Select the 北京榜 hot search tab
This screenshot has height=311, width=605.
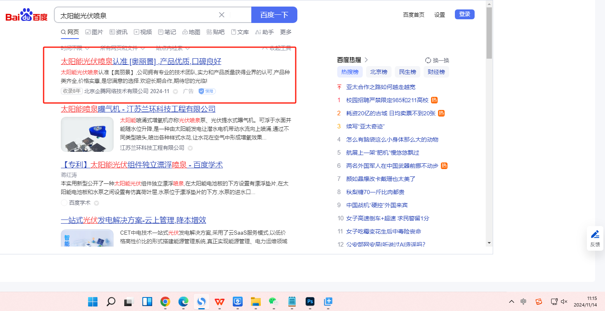coord(378,72)
